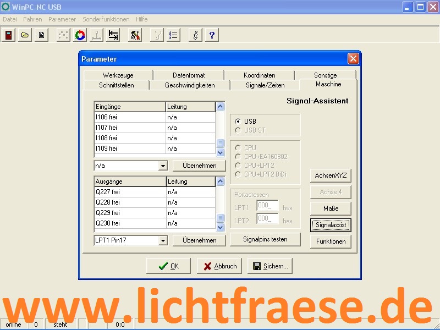Viewport: 440px width, 330px height.
Task: Click the LPT1 port address field
Action: 267,206
